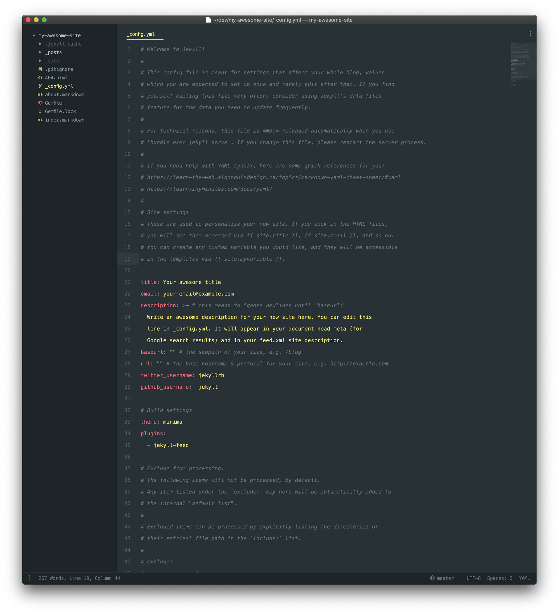This screenshot has width=559, height=614.
Task: Click the '# Exclude from processing.' comment
Action: click(183, 468)
